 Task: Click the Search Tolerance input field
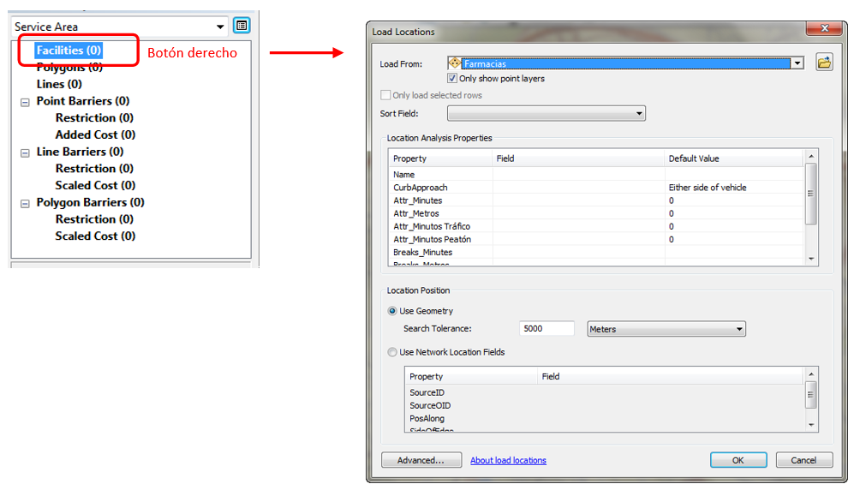546,329
